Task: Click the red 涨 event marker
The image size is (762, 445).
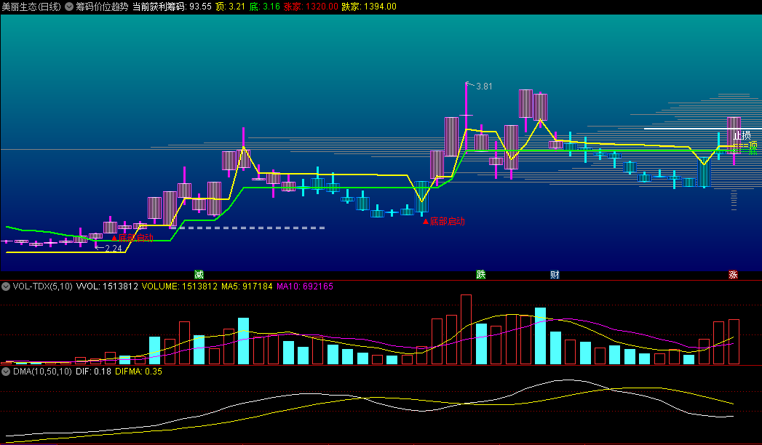Action: click(x=733, y=275)
